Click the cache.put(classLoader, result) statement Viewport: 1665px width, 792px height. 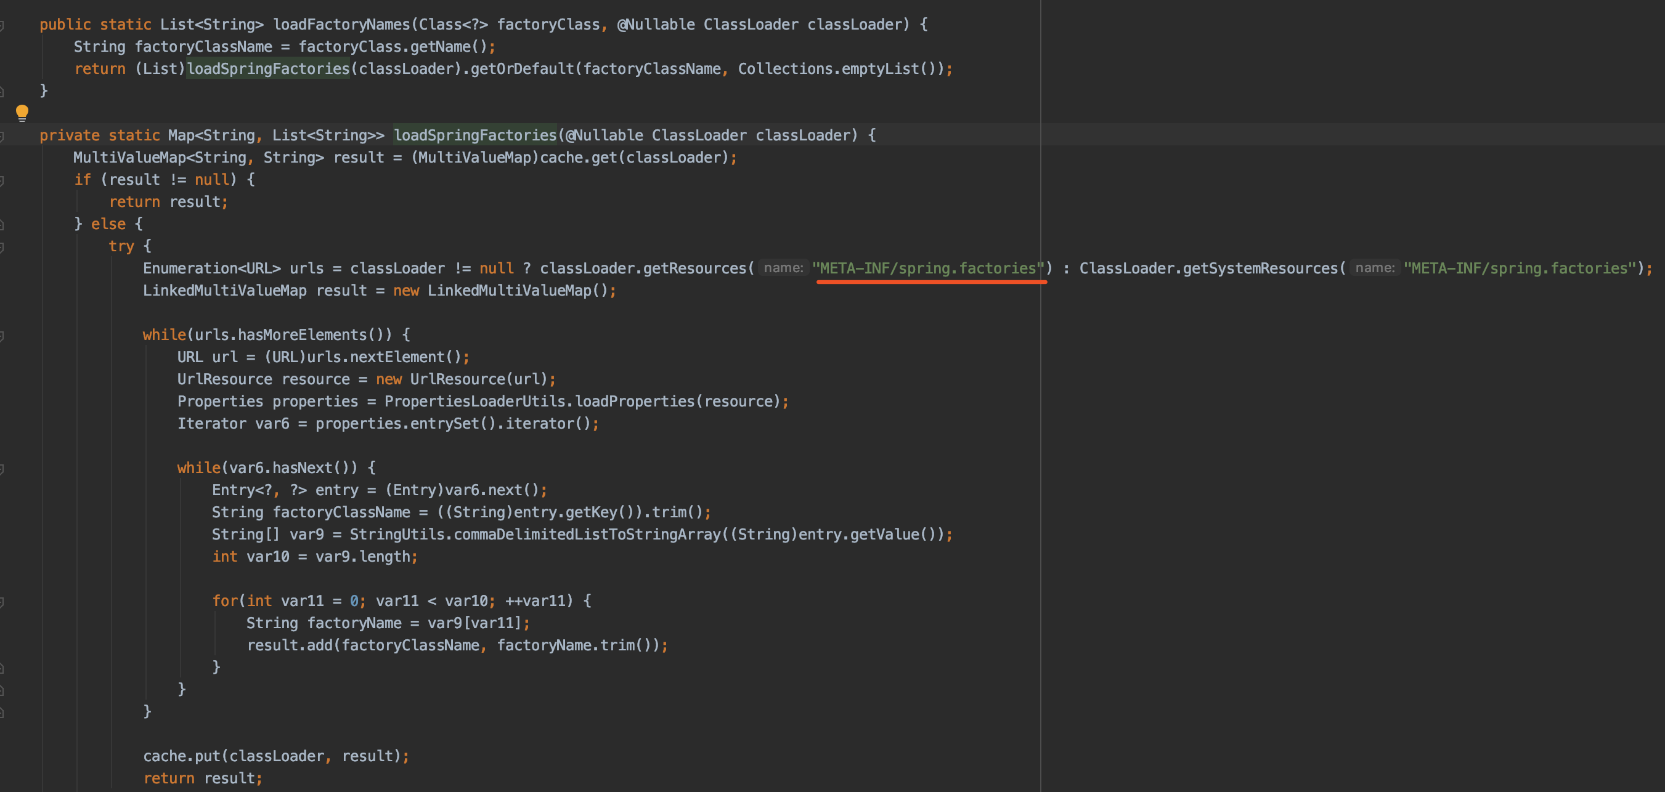(276, 756)
